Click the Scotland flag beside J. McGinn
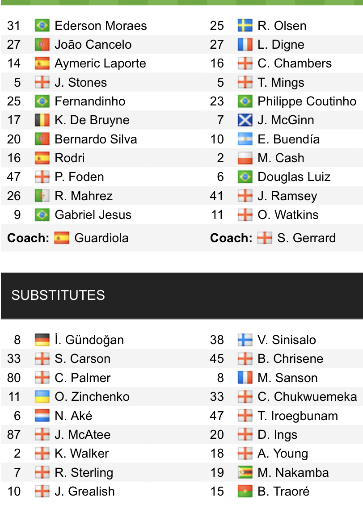 pyautogui.click(x=245, y=120)
